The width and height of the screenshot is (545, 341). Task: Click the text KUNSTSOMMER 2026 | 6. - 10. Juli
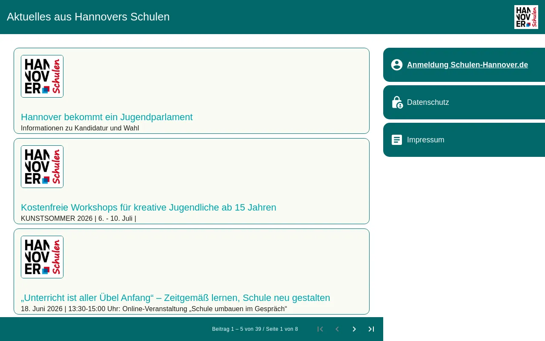pos(78,218)
